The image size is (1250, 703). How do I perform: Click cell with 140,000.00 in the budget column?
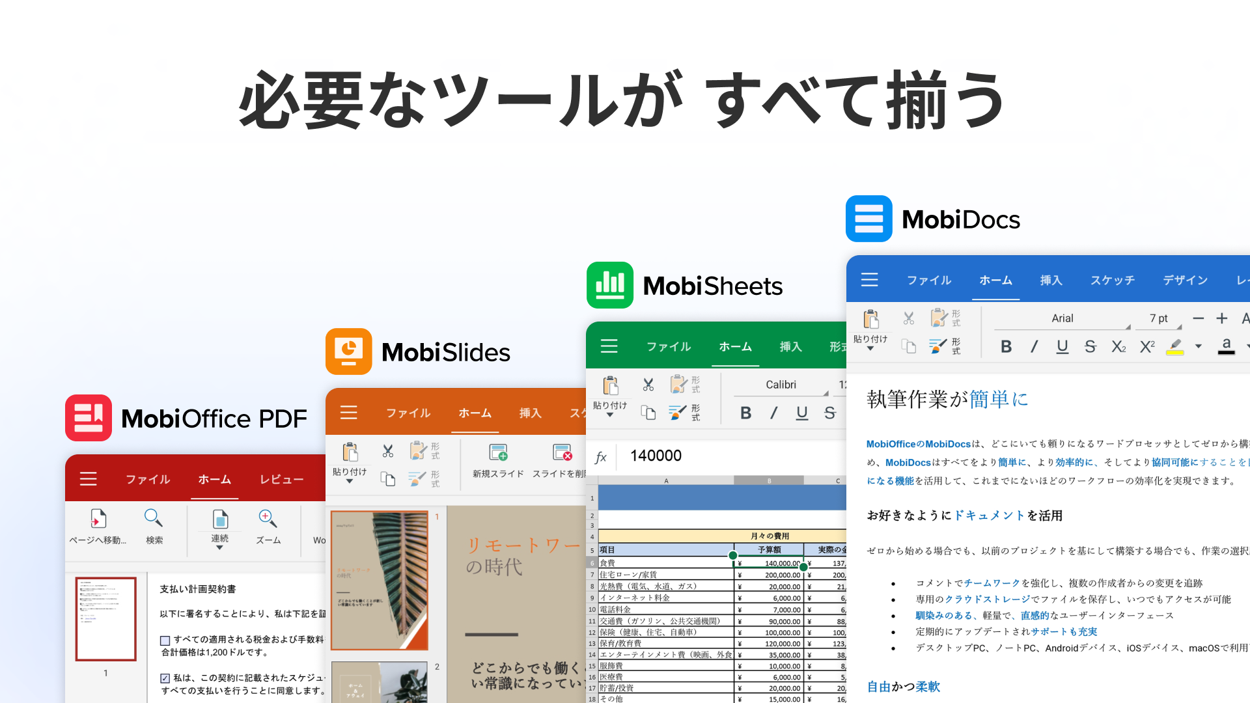point(769,564)
